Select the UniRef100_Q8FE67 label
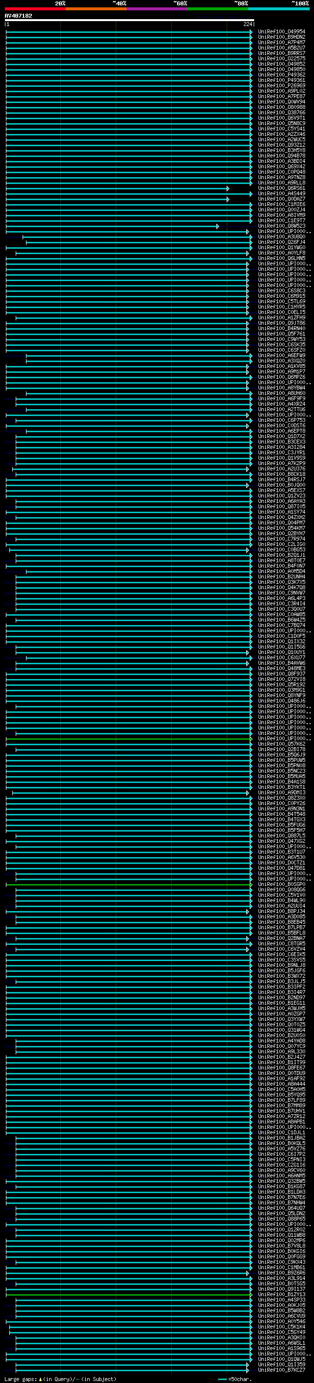The image size is (314, 1383). 281,1068
